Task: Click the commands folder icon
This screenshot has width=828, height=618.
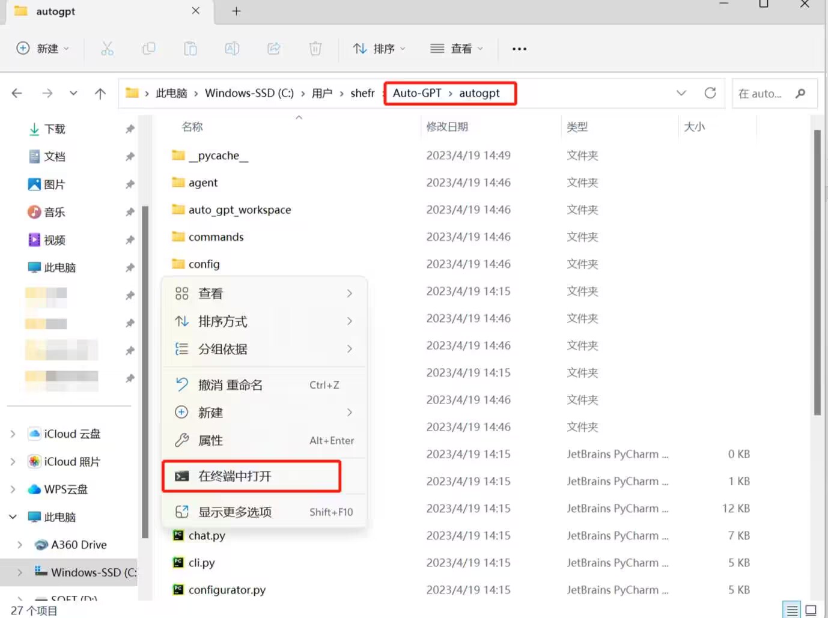Action: pos(178,236)
